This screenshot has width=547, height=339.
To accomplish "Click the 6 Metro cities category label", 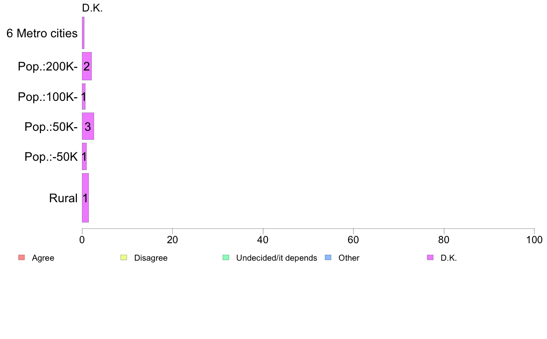I will tap(42, 33).
